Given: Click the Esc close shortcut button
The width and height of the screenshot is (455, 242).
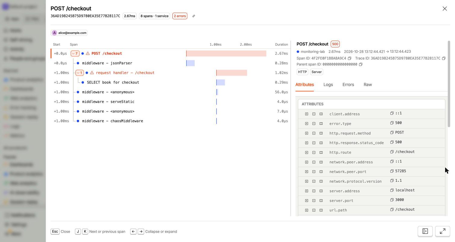Looking at the screenshot, I should pos(55,231).
